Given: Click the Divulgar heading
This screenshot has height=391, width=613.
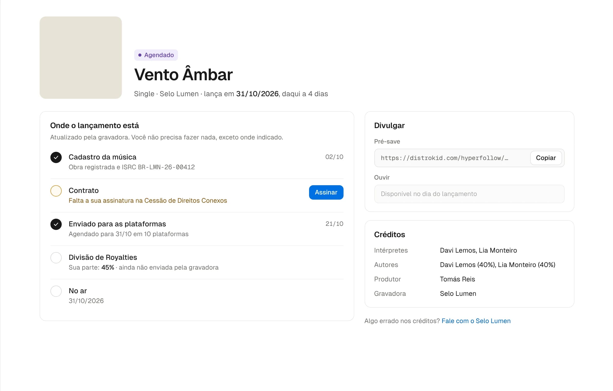Looking at the screenshot, I should (389, 125).
